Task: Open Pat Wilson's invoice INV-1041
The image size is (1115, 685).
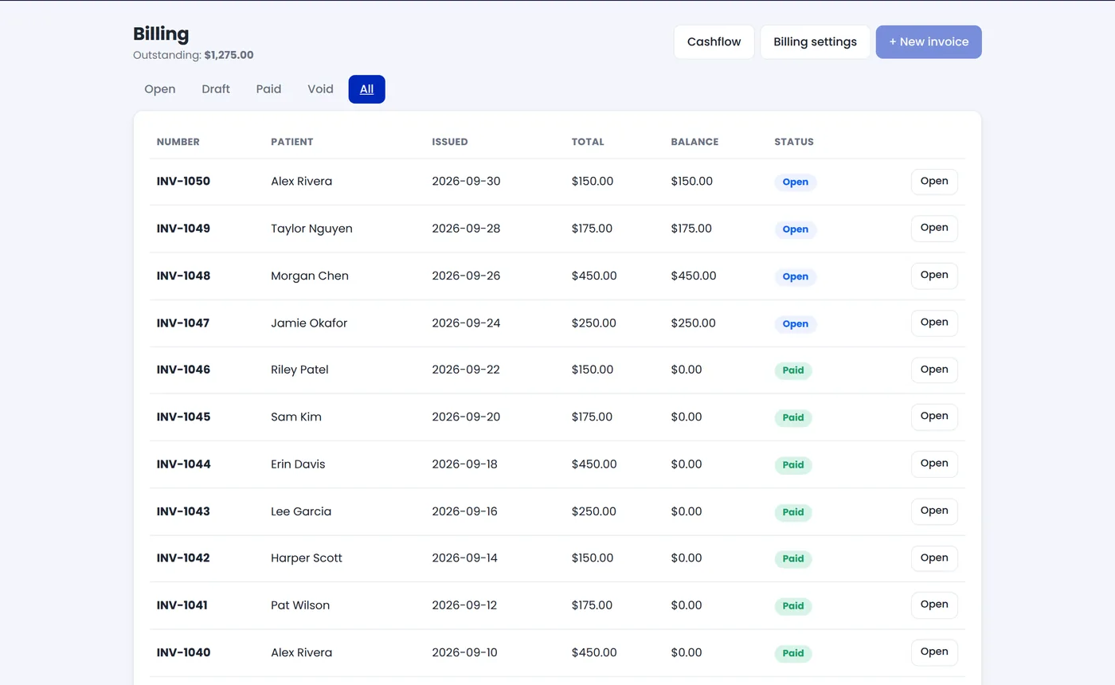Action: pos(934,605)
